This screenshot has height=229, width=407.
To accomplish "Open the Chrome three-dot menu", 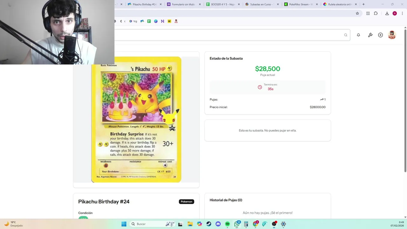I will (x=402, y=13).
